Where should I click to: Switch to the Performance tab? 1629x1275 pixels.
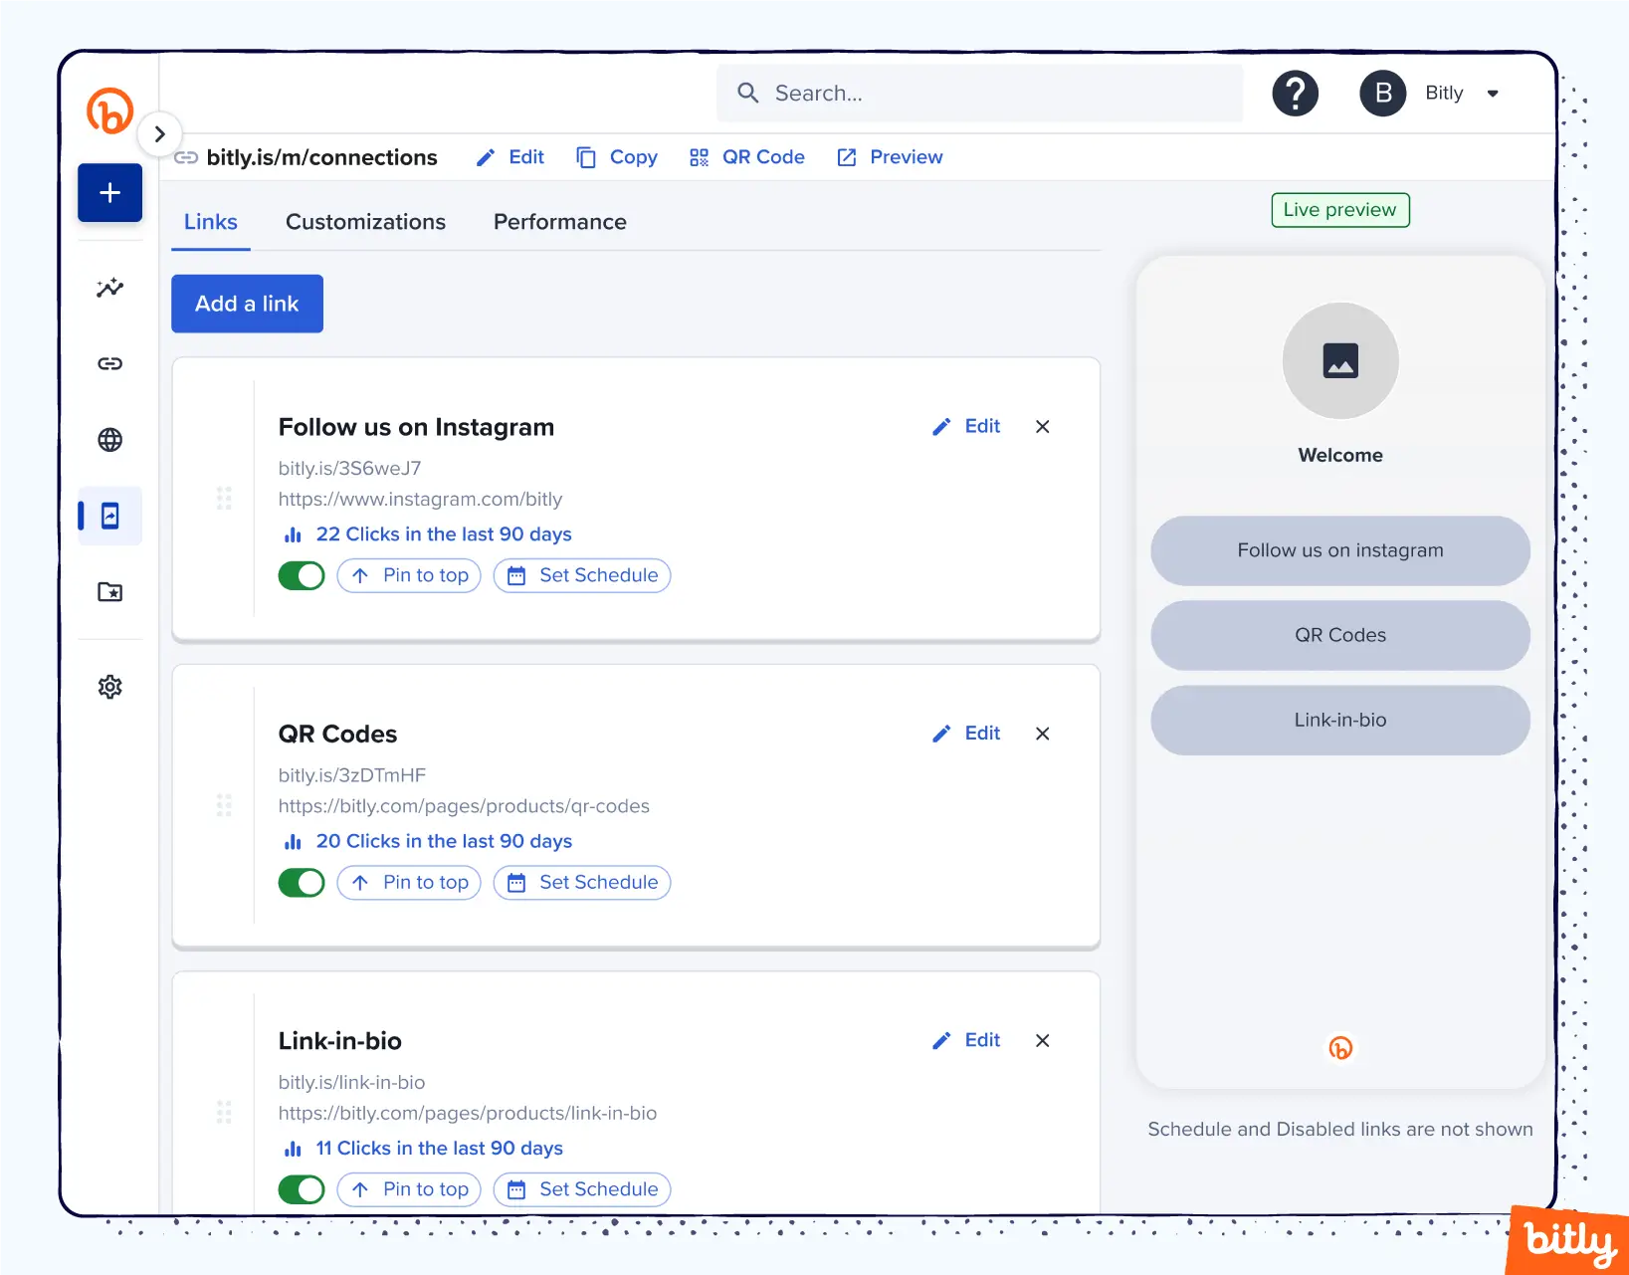tap(559, 222)
